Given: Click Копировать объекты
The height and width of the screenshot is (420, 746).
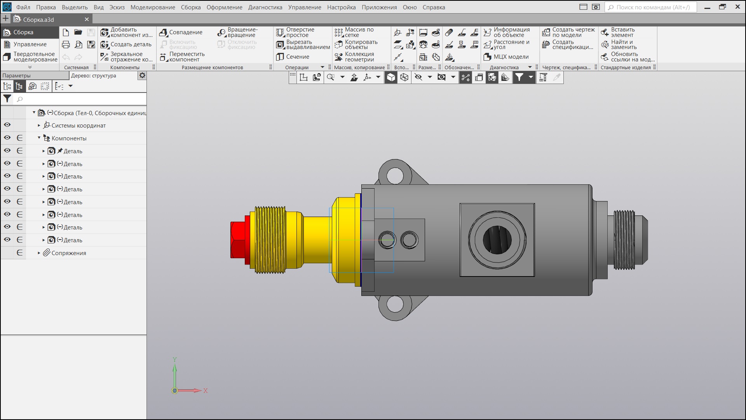Looking at the screenshot, I should click(x=356, y=44).
